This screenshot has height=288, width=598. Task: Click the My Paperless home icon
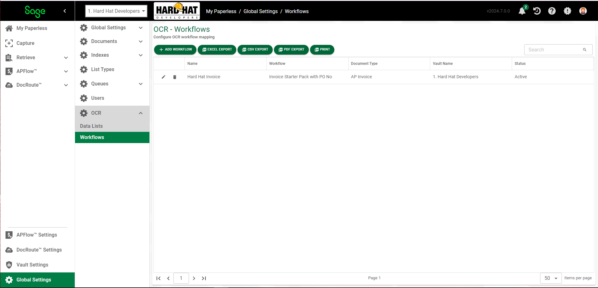[9, 28]
